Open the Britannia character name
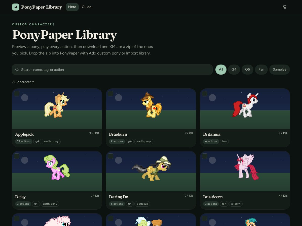 tap(212, 134)
